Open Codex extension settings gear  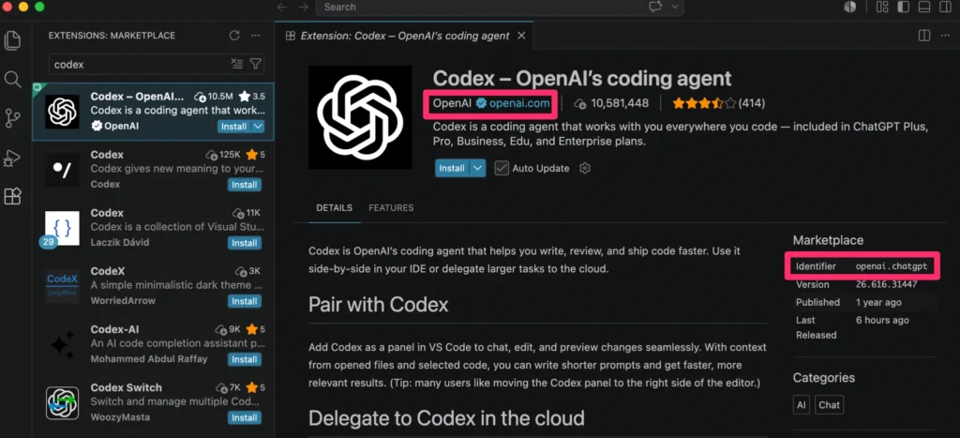(x=585, y=168)
